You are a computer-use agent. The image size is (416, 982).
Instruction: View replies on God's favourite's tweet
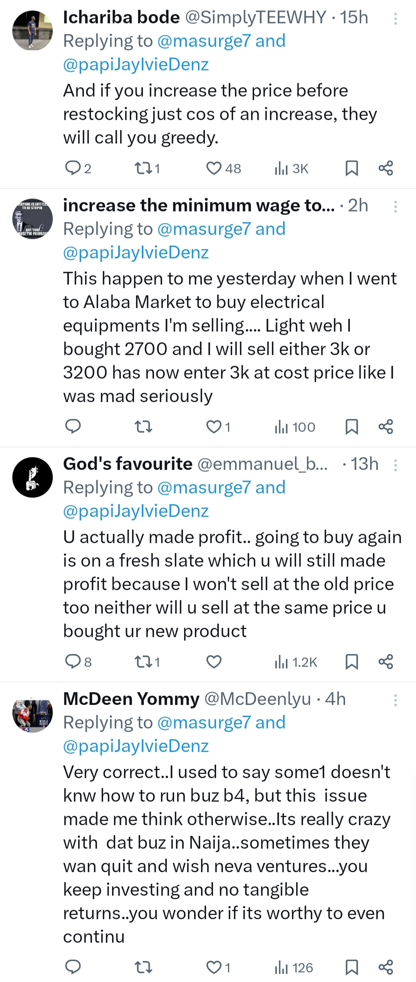72,661
